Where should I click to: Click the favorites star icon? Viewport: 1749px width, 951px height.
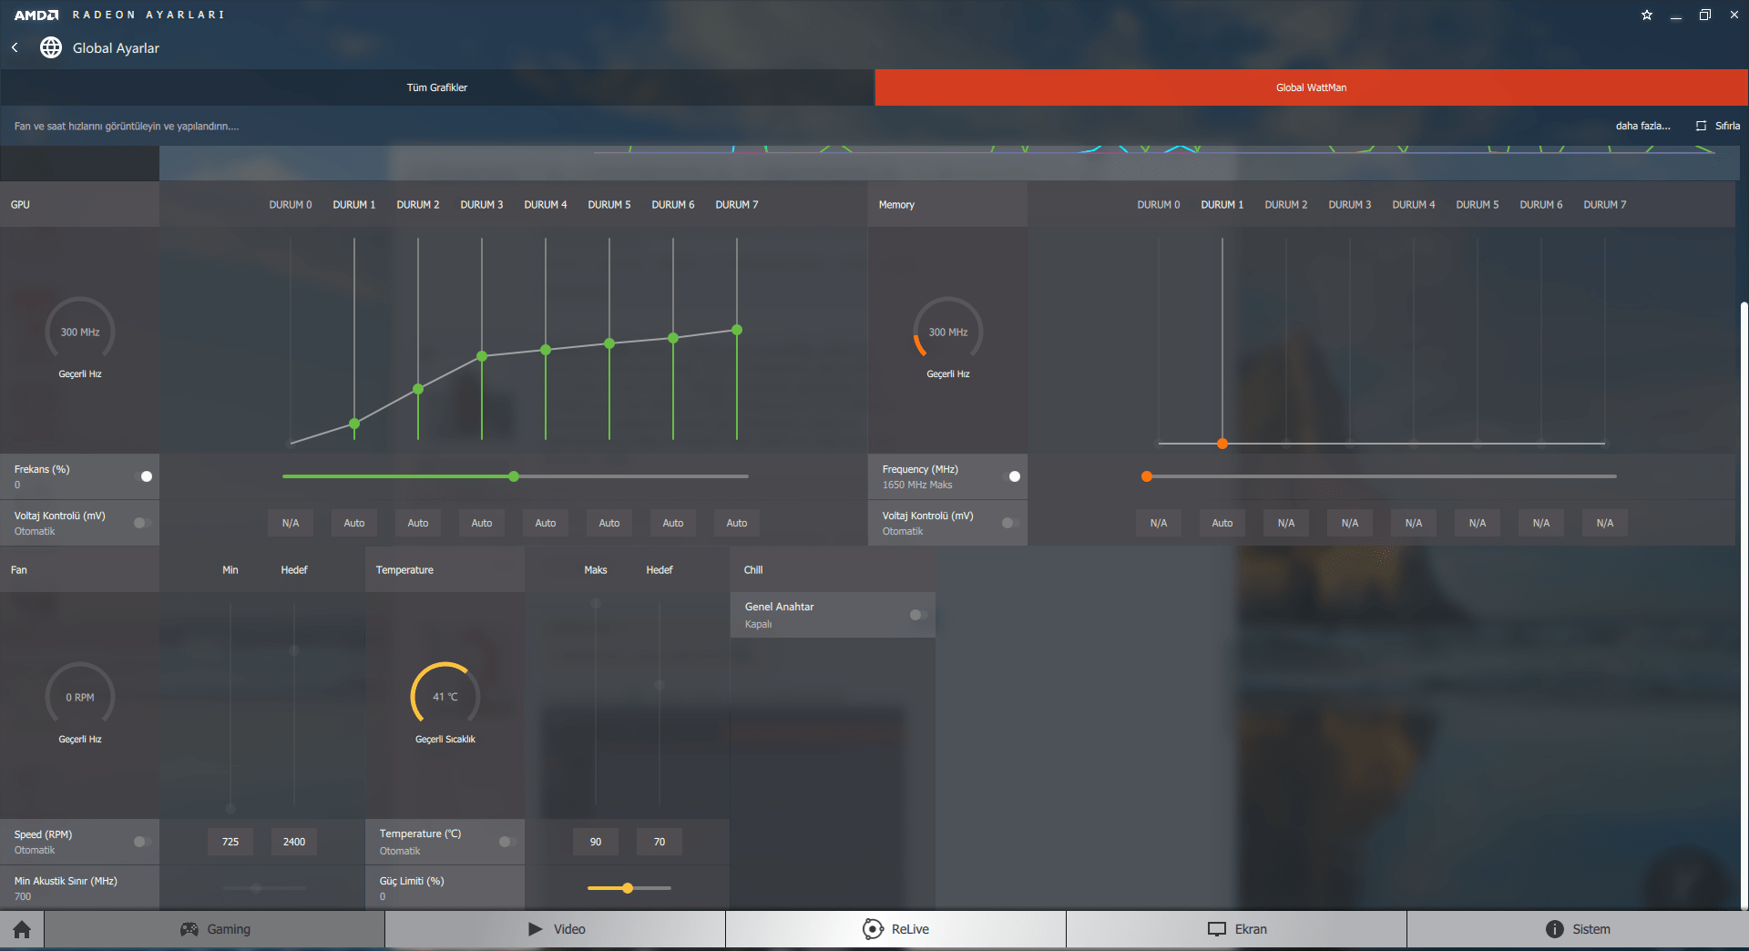pyautogui.click(x=1647, y=15)
